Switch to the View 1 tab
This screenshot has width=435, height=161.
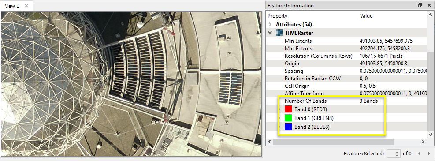[12, 6]
